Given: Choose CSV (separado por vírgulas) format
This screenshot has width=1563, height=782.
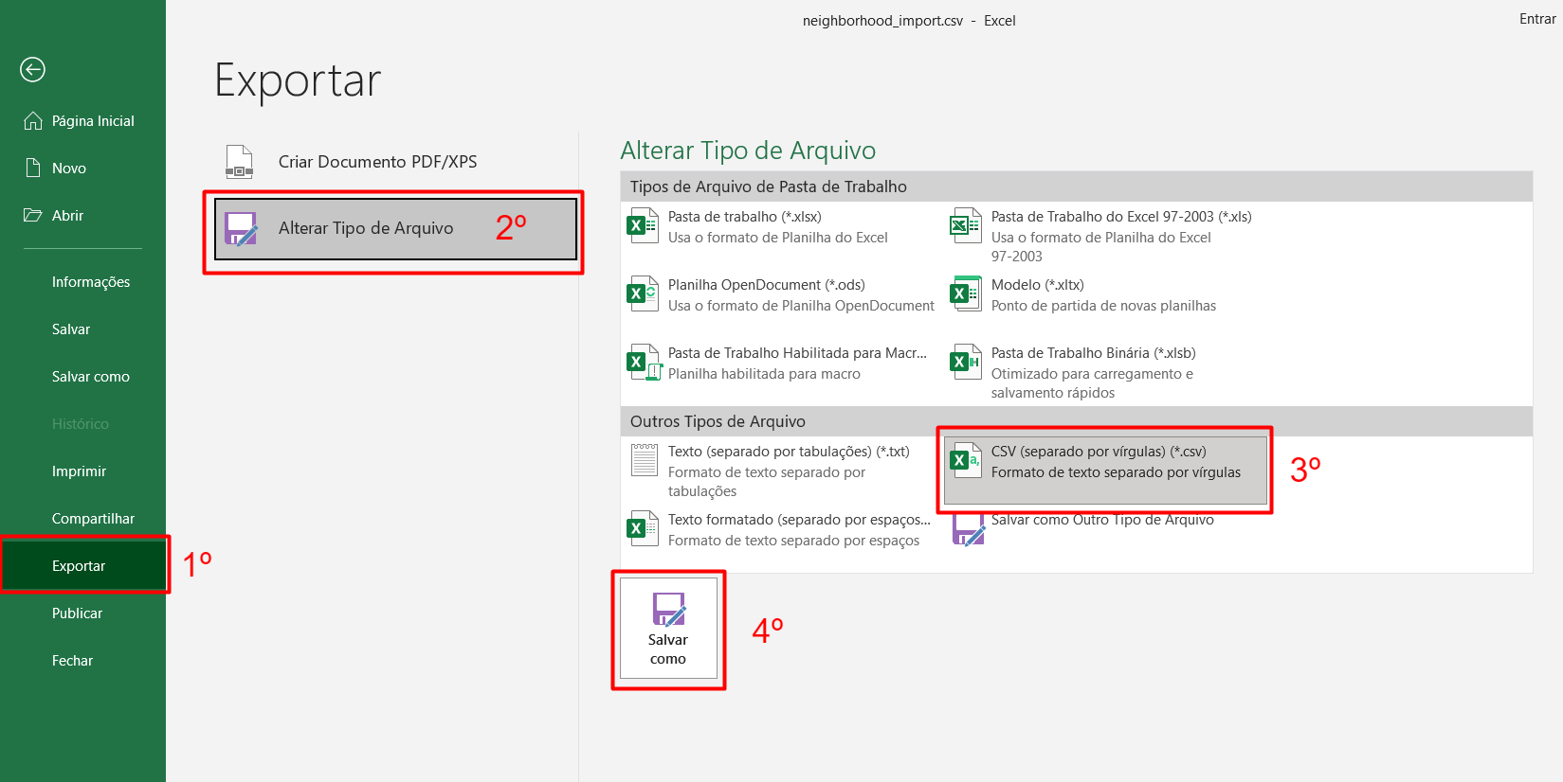Looking at the screenshot, I should (1105, 470).
